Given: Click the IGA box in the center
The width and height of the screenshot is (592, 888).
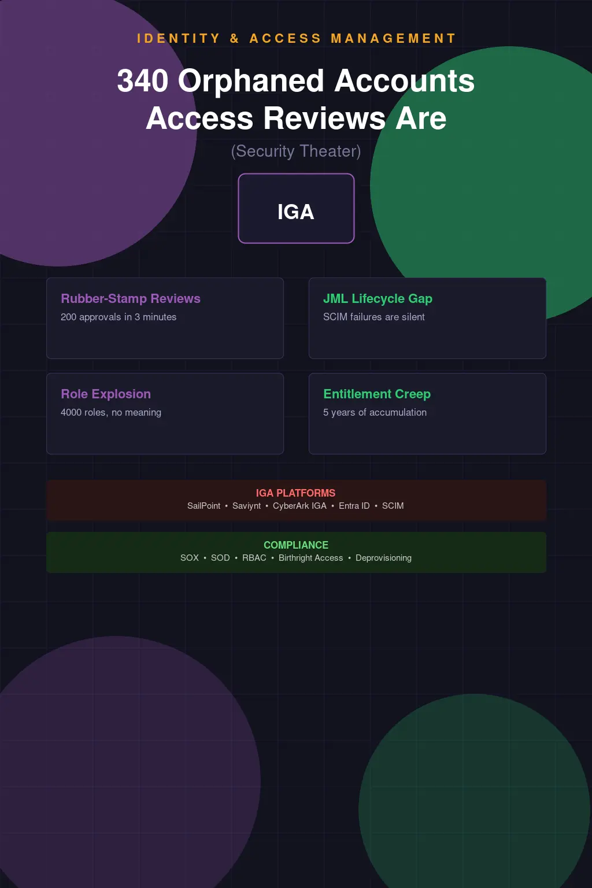Looking at the screenshot, I should (296, 209).
